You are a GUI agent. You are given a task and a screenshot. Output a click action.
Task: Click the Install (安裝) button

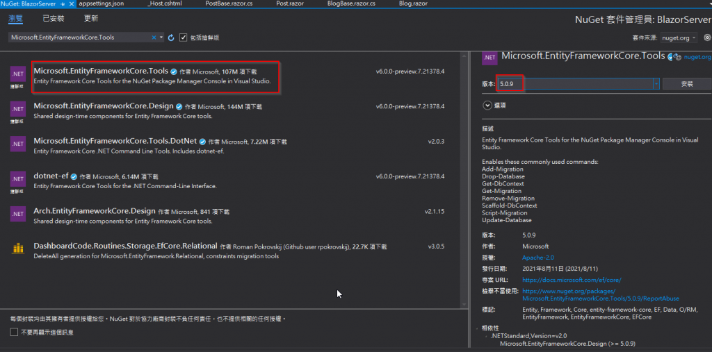(687, 84)
